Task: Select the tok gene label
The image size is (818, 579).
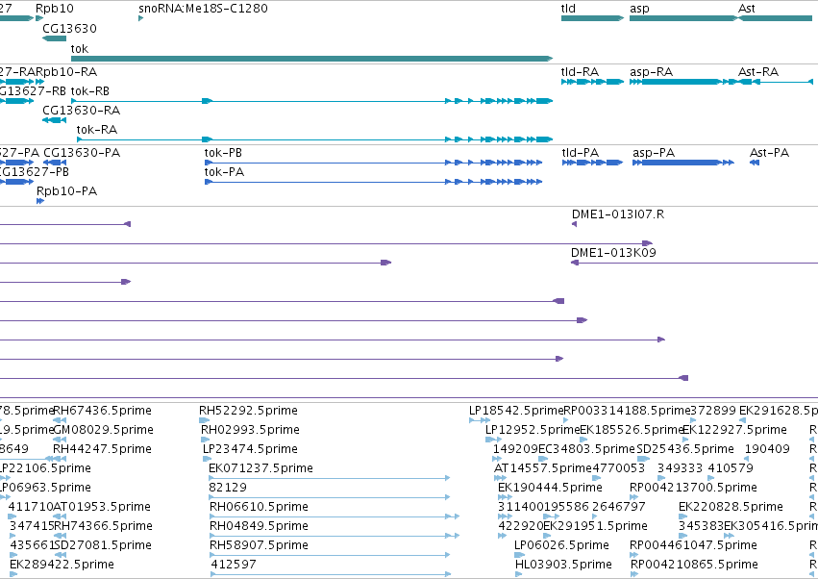Action: tap(79, 48)
